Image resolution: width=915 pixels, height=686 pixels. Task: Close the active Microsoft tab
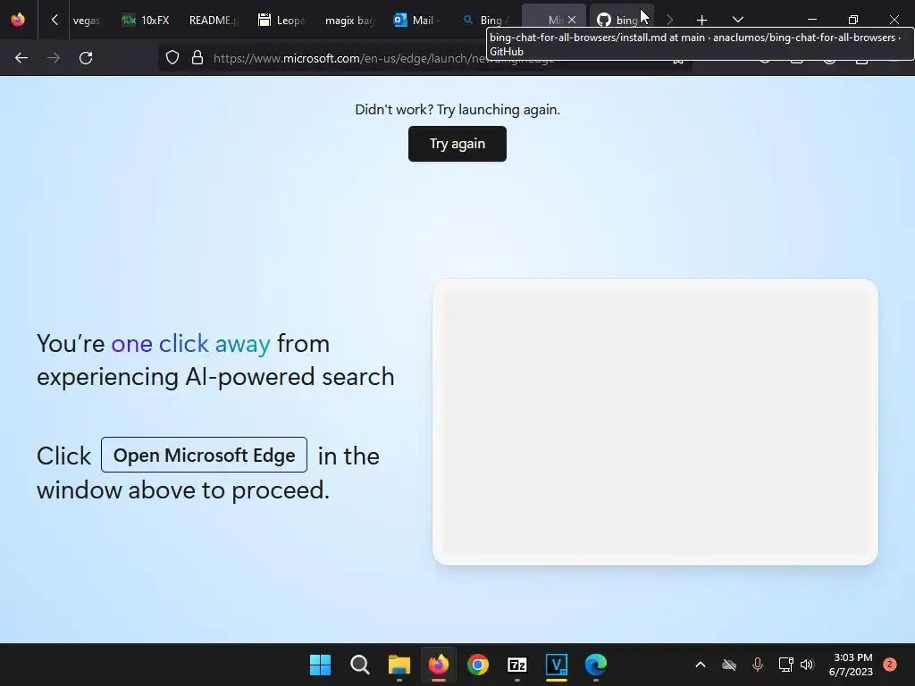572,20
